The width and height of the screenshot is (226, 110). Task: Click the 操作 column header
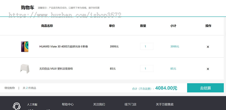(x=208, y=26)
